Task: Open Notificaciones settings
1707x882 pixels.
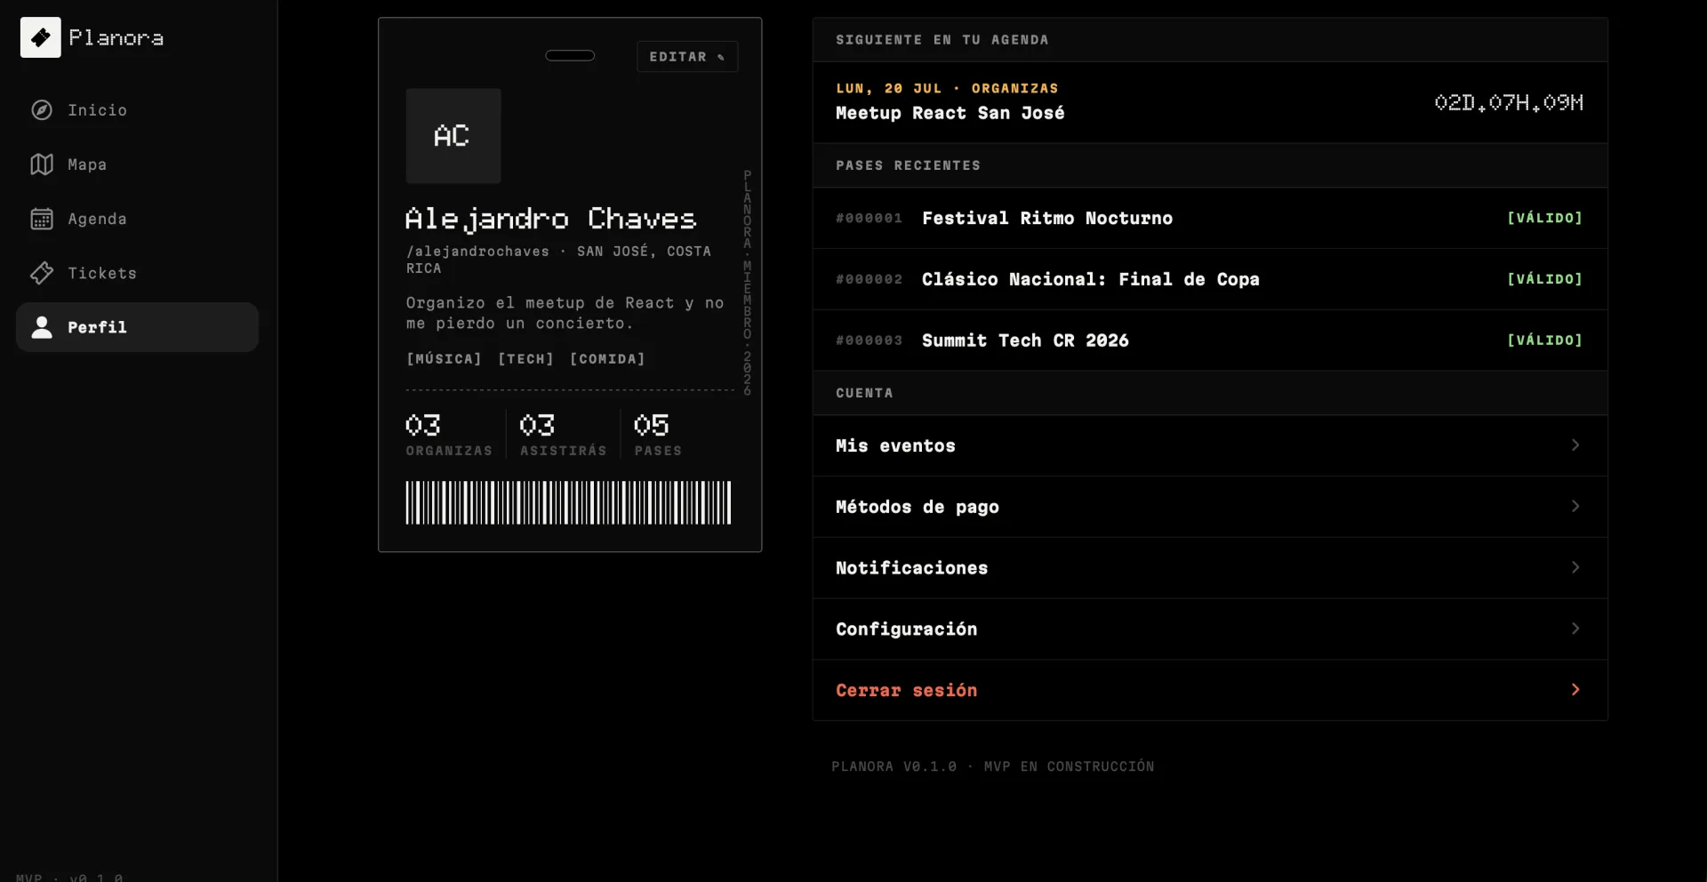Action: point(1210,568)
